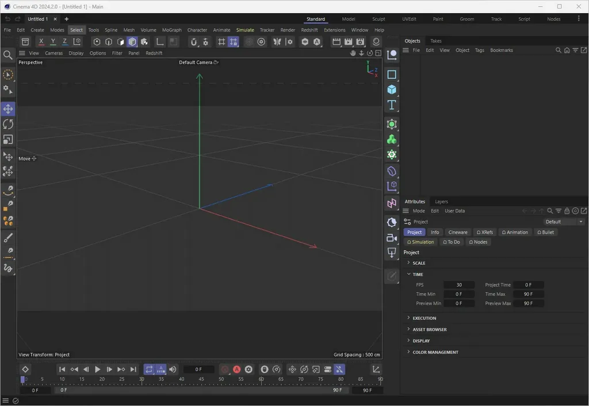This screenshot has height=406, width=589.
Task: Add a MoGraph Cloner green icon
Action: click(392, 140)
